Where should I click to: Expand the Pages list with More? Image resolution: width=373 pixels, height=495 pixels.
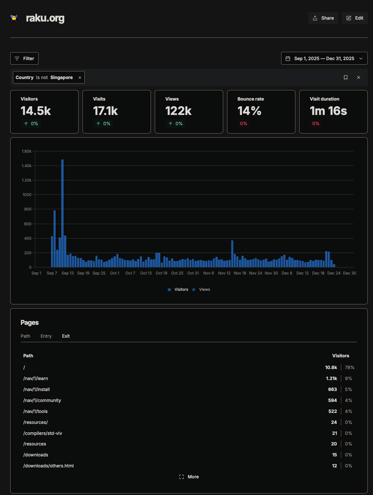[x=189, y=477]
